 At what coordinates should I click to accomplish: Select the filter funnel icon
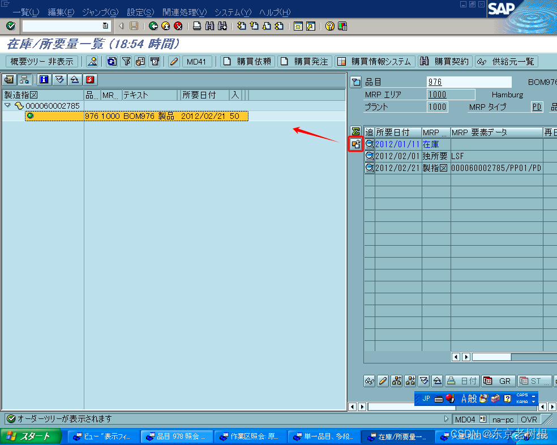[126, 61]
